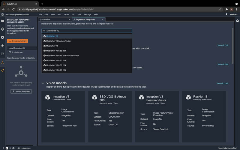Click the JumpStart page vertical scrollbar

click(233, 46)
